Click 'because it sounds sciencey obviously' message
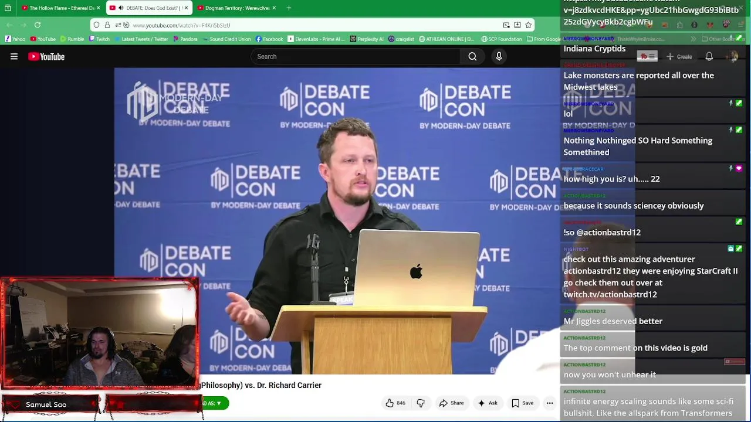This screenshot has height=422, width=751. click(634, 206)
